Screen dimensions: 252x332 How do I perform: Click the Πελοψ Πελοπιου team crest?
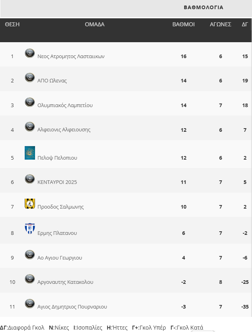click(30, 153)
